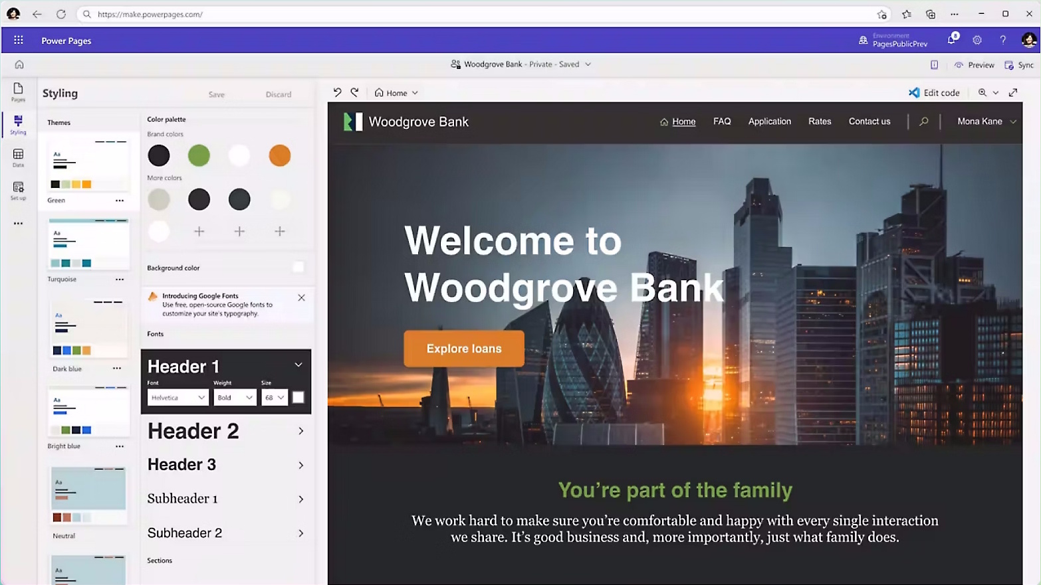The height and width of the screenshot is (585, 1041).
Task: Open the app launcher waffle icon
Action: [19, 41]
